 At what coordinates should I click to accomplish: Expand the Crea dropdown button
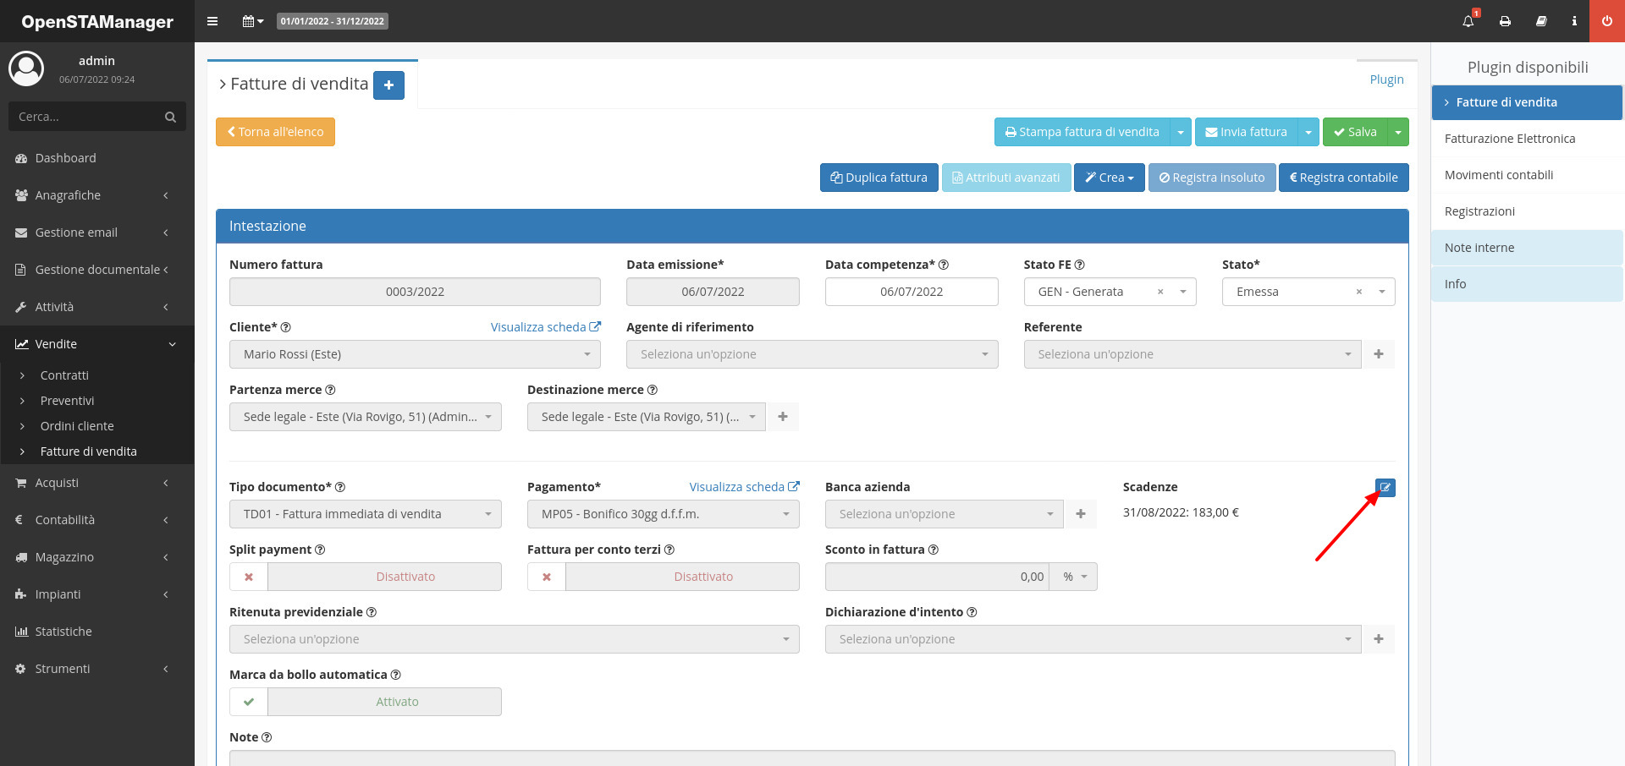tap(1109, 178)
